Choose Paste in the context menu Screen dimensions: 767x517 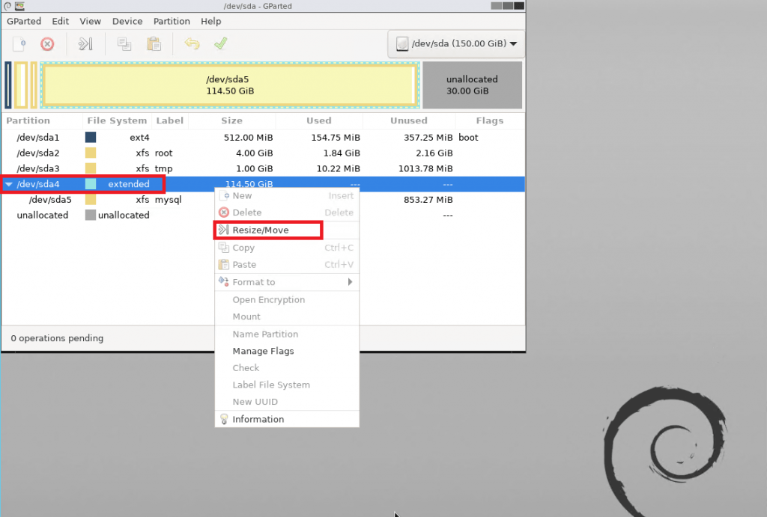[287, 265]
